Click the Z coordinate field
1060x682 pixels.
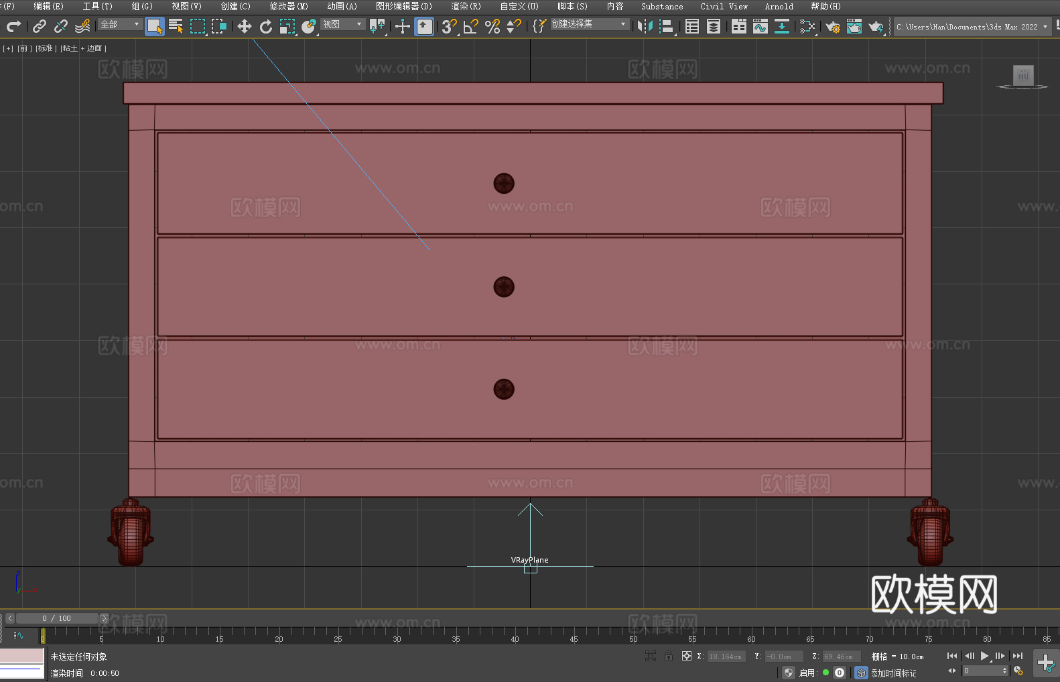[841, 657]
